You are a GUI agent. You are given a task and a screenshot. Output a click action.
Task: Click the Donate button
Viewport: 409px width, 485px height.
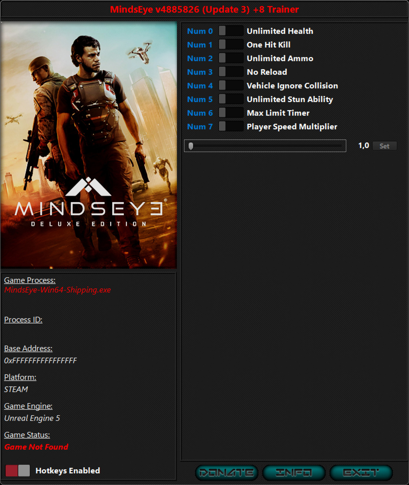coord(227,473)
